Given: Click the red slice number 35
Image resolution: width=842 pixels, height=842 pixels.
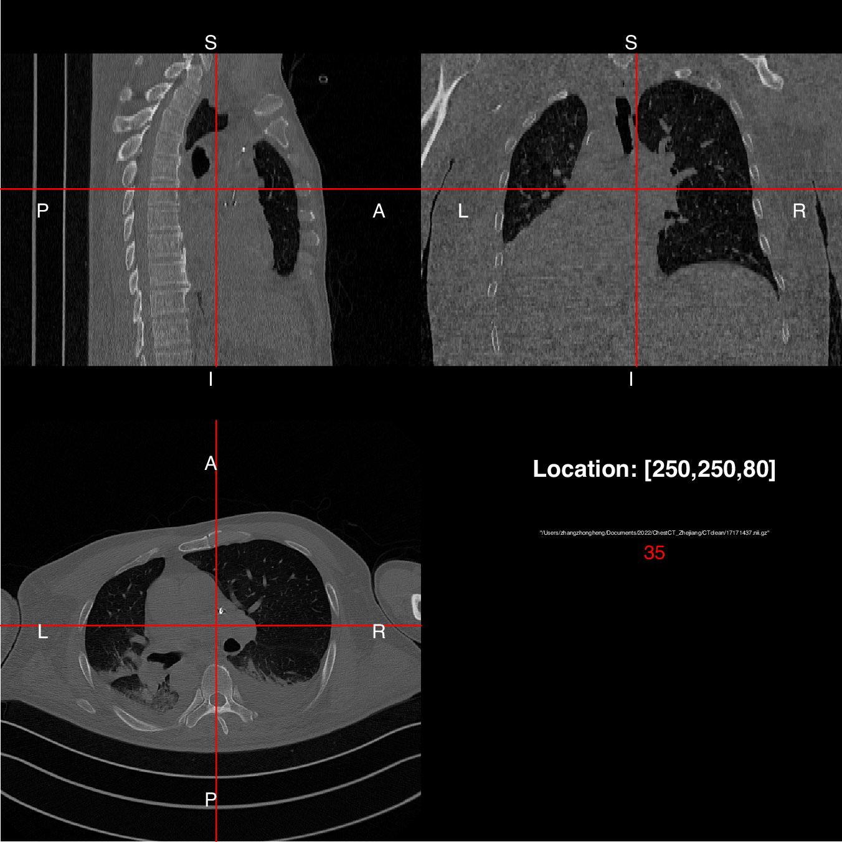Looking at the screenshot, I should [x=655, y=552].
